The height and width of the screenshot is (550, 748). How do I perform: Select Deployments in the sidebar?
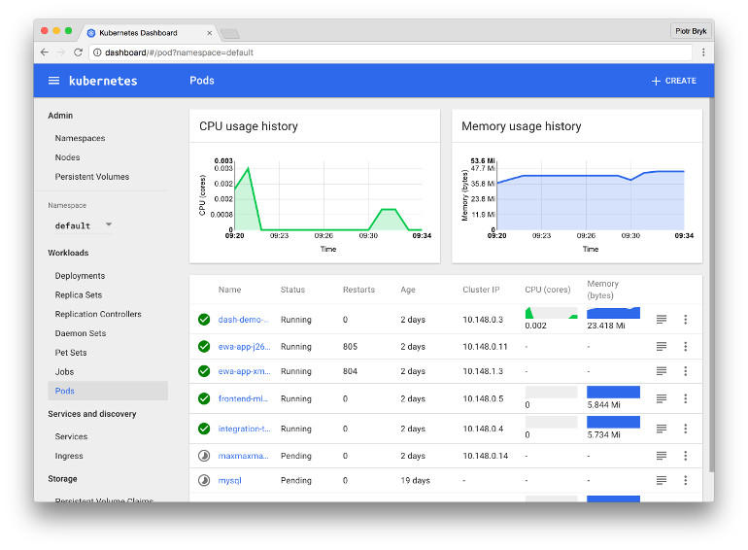click(80, 276)
